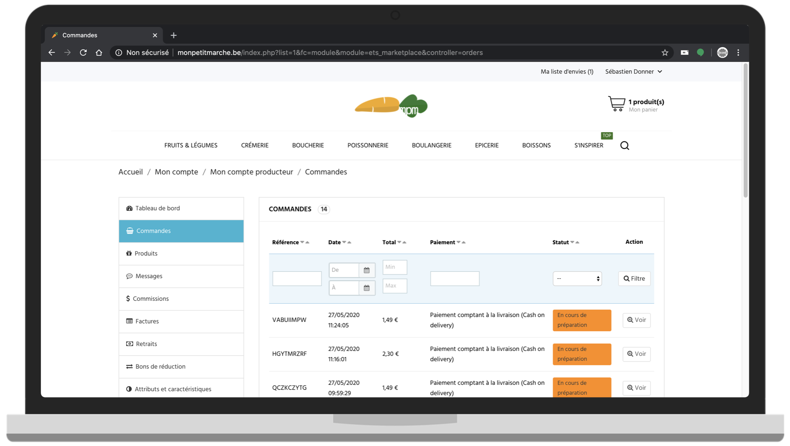This screenshot has height=446, width=790.
Task: Expand the Sébastien Donner account dropdown
Action: pyautogui.click(x=634, y=72)
